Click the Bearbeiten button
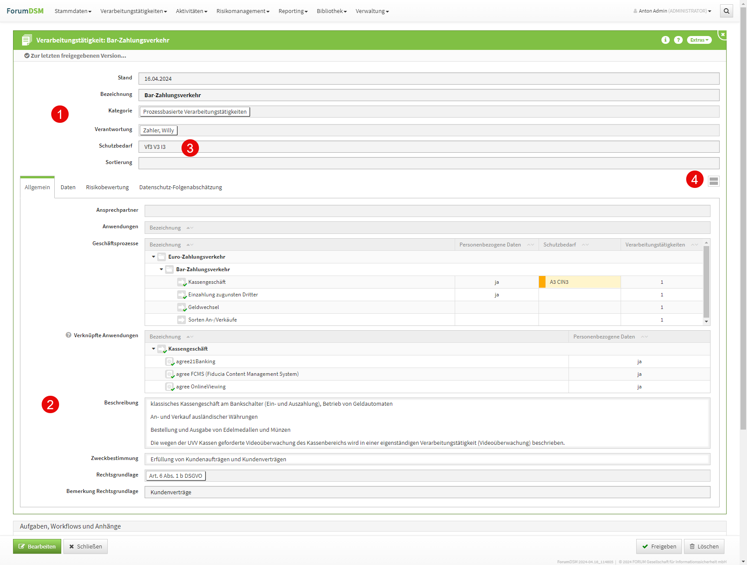 37,546
